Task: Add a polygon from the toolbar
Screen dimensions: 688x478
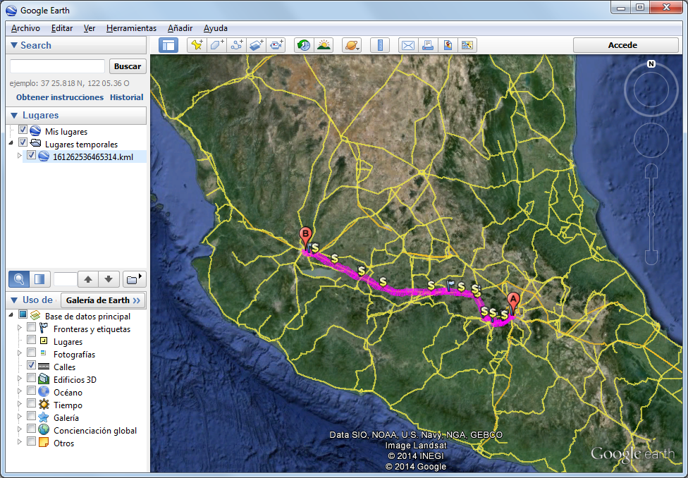Action: pos(216,45)
